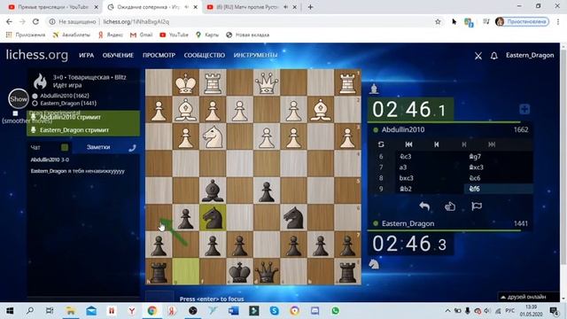Jump to first move in move list

408,144
